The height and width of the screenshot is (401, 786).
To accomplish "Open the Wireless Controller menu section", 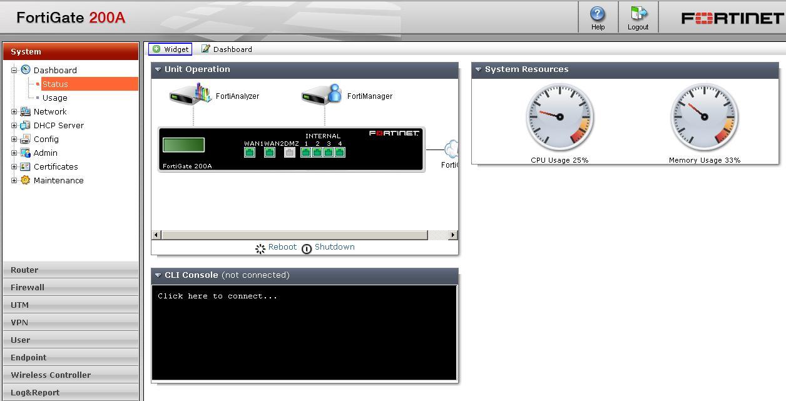I will coord(71,375).
